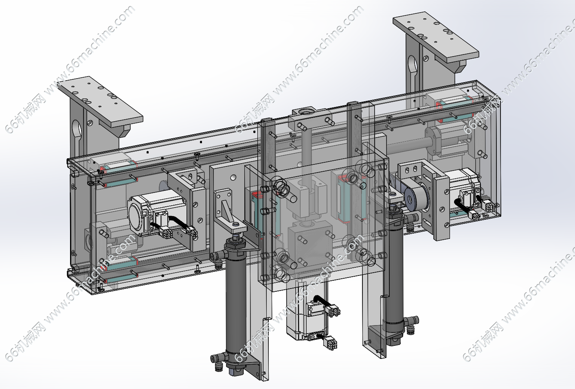Select the upper-left red-teal linear guide block
This screenshot has width=575, height=389.
click(118, 167)
